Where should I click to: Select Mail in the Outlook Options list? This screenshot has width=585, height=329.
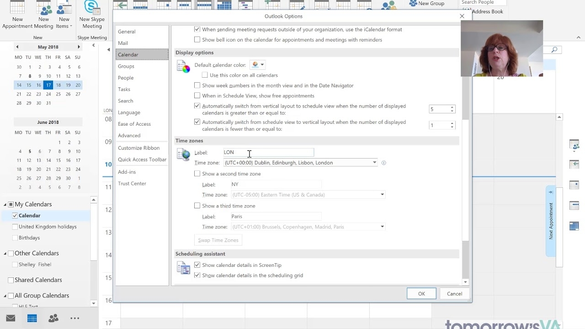(x=142, y=43)
